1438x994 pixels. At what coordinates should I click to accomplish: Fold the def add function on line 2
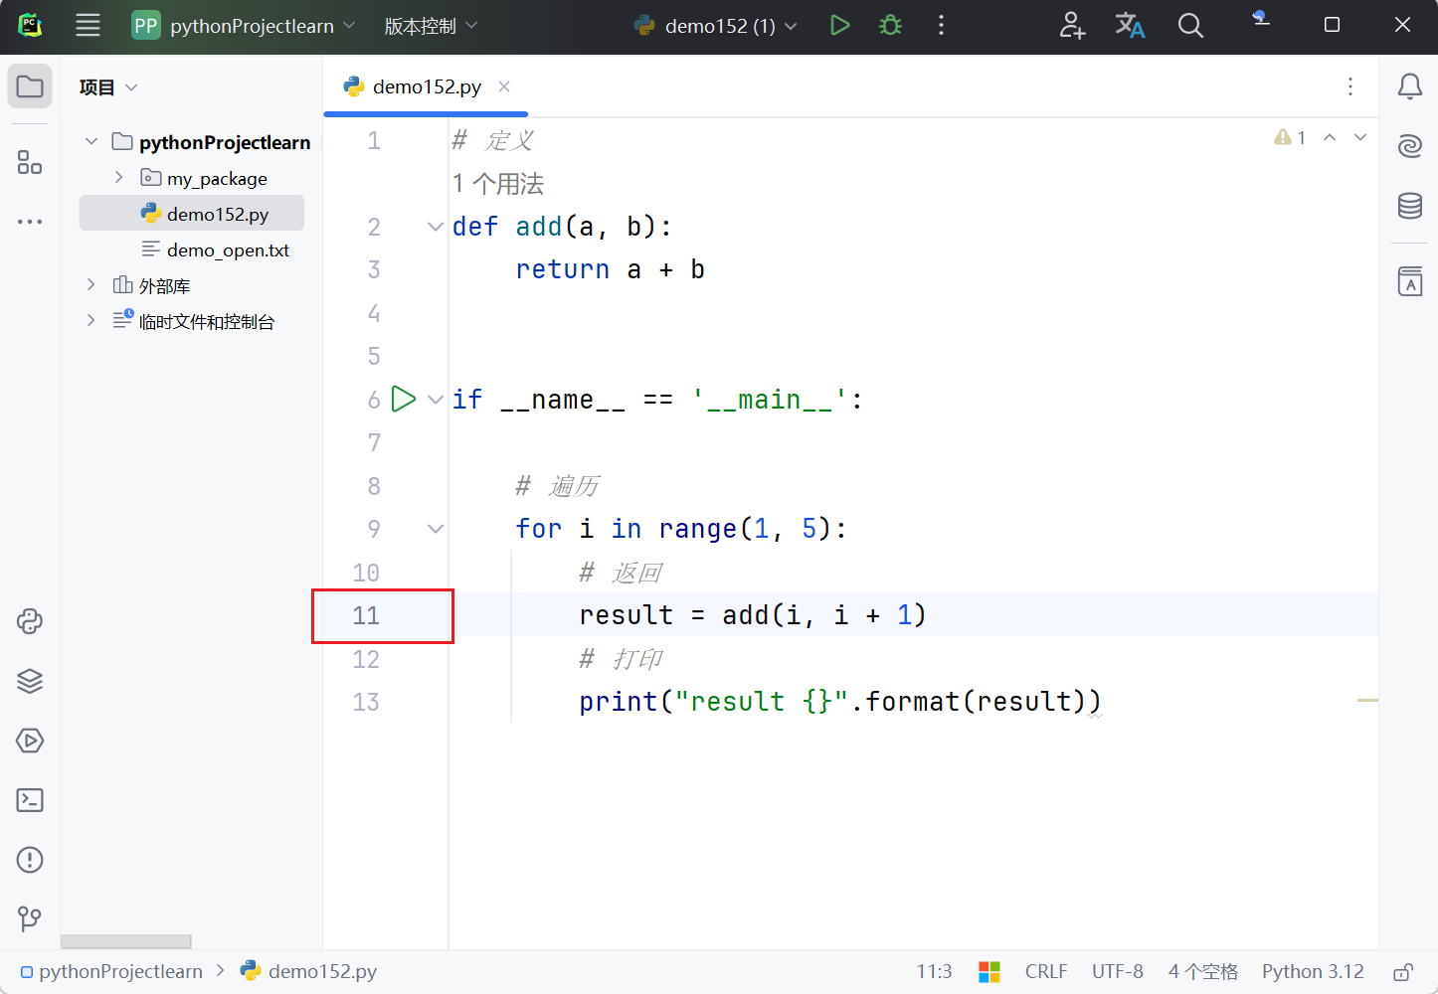(436, 227)
